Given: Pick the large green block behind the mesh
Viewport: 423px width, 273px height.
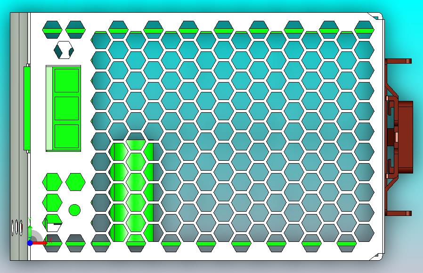Looking at the screenshot, I should 132,190.
